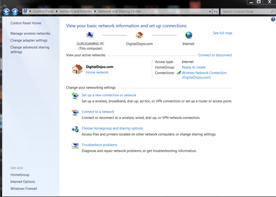Click the homegroup and sharing options icon

75,129
